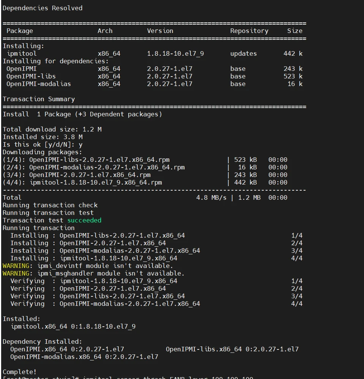Click the "Total download size: 1.2 M" line
Viewport: 364px width, 379px height.
point(52,129)
